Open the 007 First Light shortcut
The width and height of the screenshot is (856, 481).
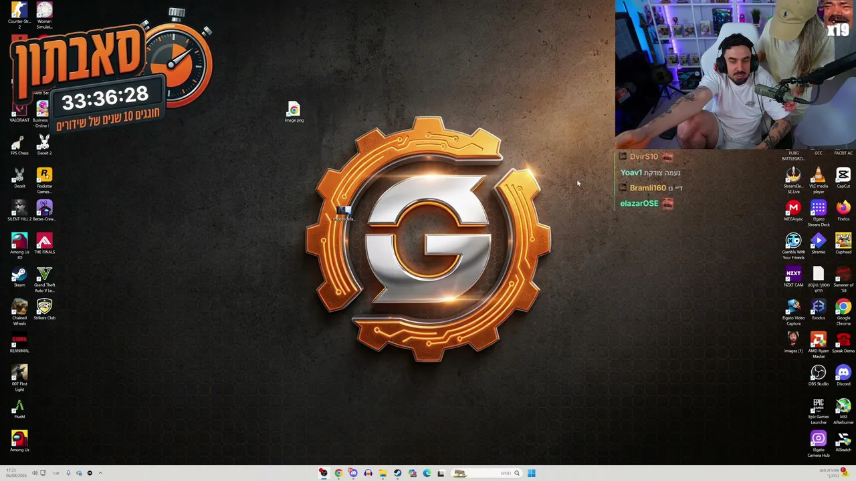click(x=19, y=378)
